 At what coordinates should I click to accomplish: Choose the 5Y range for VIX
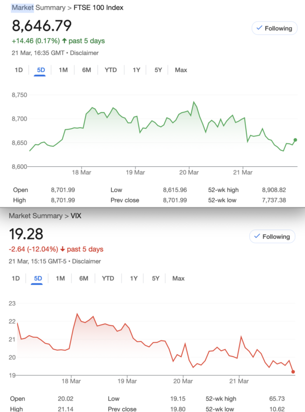[156, 278]
